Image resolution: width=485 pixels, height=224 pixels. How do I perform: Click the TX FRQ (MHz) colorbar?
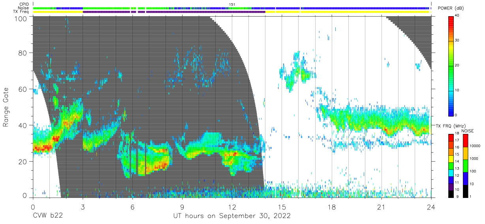[451, 165]
